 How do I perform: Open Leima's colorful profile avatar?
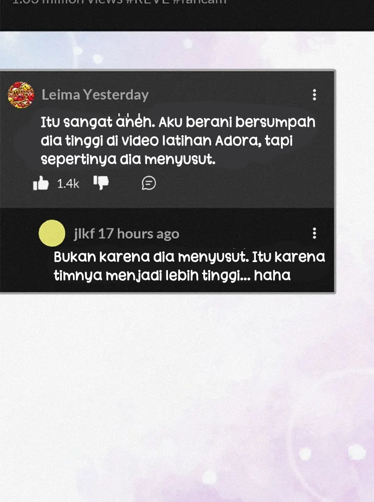tap(21, 95)
